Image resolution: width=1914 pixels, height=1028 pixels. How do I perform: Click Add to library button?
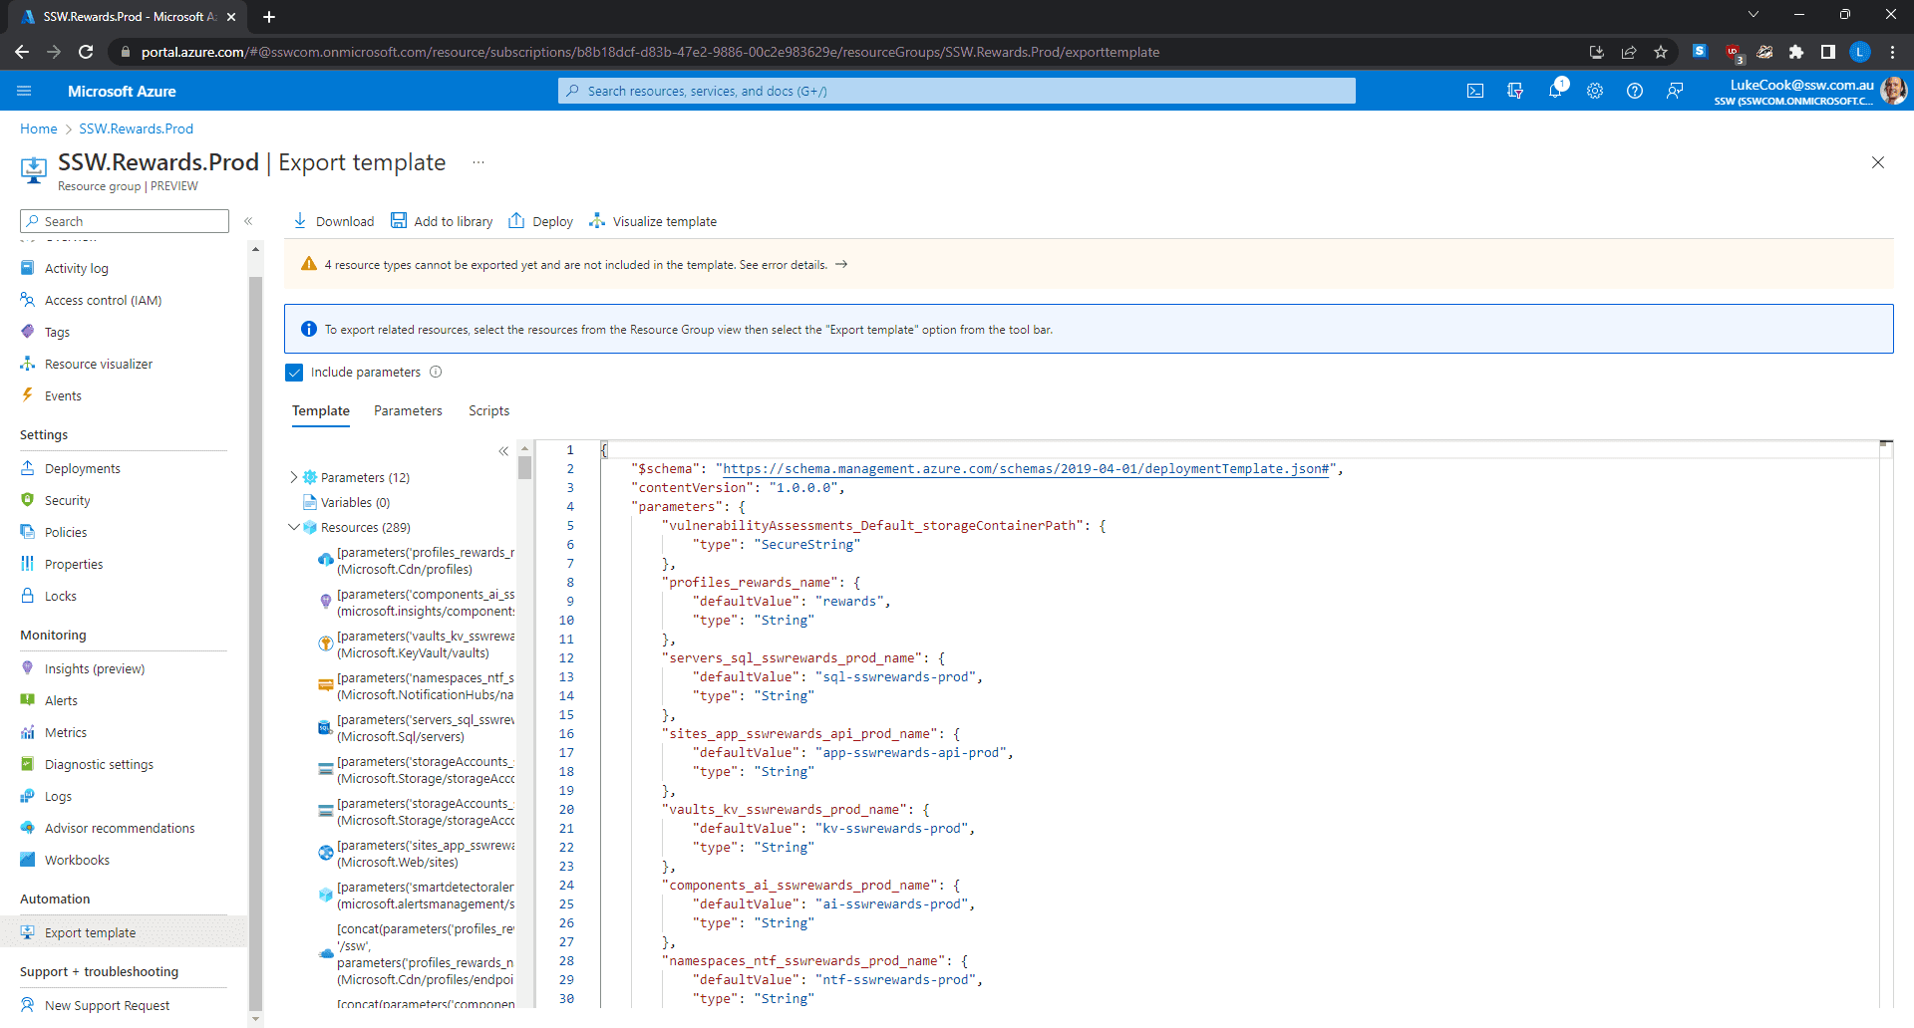pos(442,221)
